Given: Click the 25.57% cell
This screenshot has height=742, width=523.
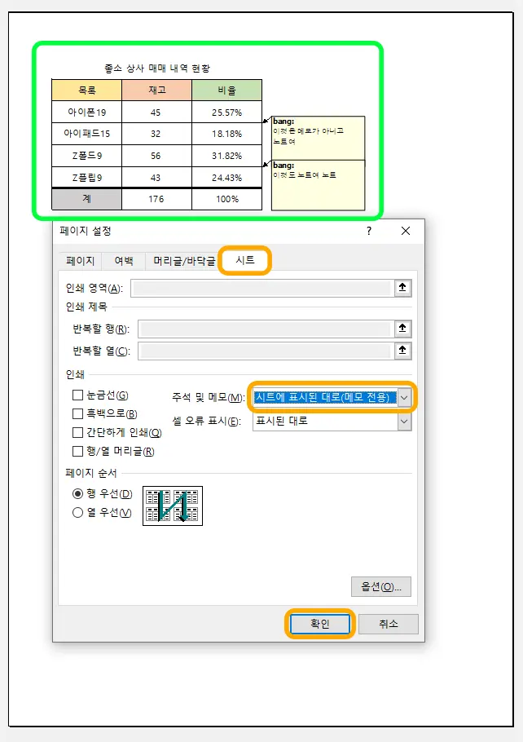Looking at the screenshot, I should click(x=227, y=113).
